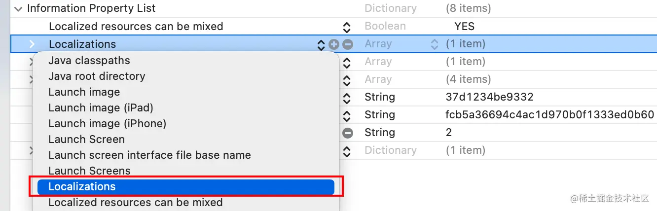This screenshot has width=657, height=211.
Task: Select the String value 2
Action: (x=448, y=133)
